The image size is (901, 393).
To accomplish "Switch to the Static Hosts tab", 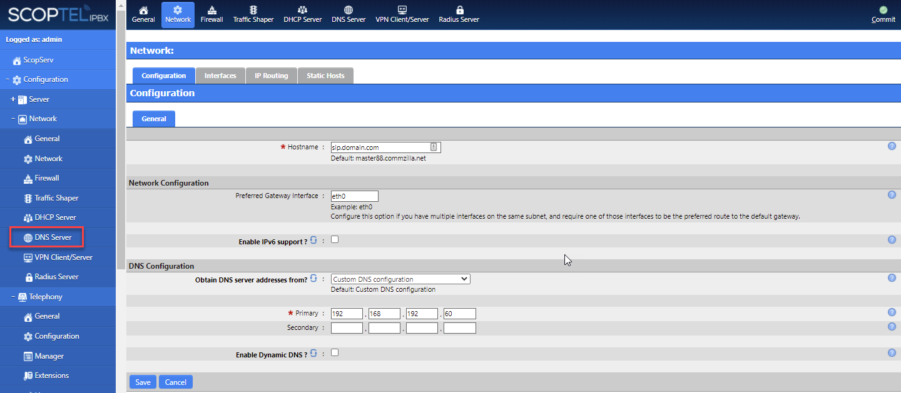I will (325, 76).
